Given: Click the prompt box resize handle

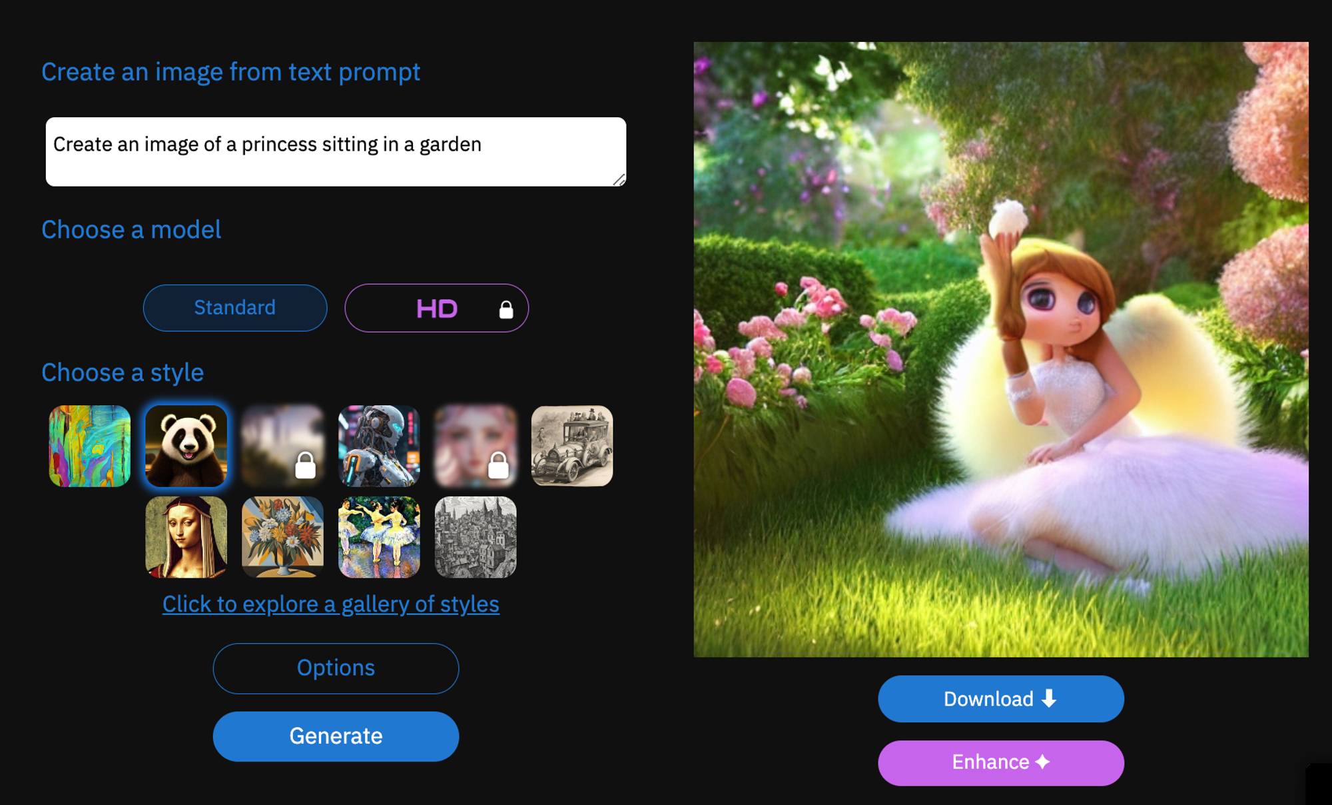Looking at the screenshot, I should click(619, 179).
